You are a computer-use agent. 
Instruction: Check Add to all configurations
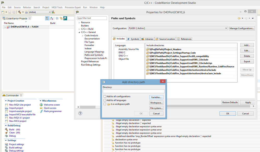(105, 96)
